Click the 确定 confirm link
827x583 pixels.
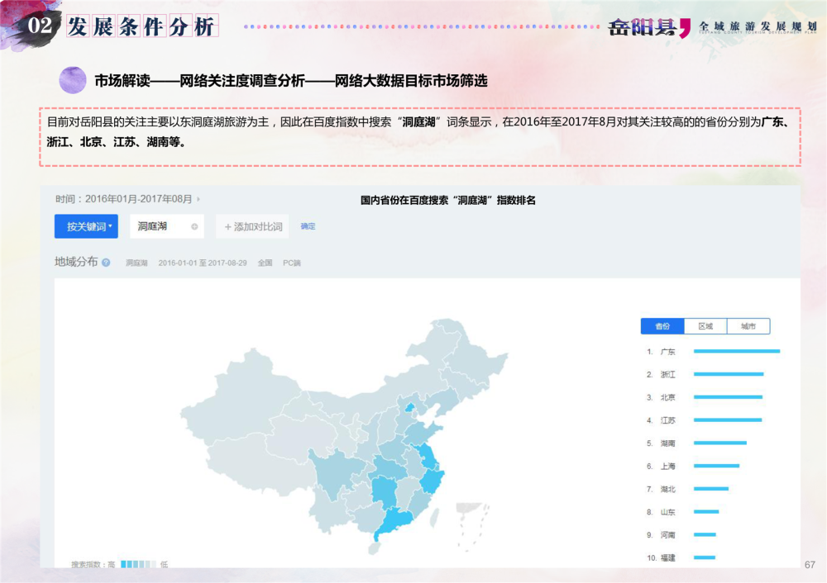coord(308,226)
